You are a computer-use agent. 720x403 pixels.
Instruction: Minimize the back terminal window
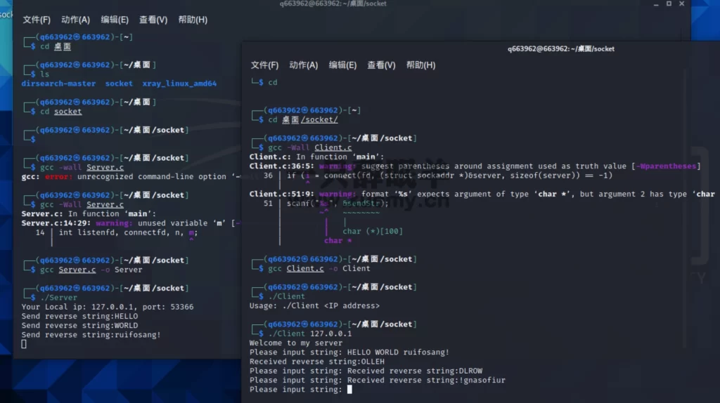point(656,4)
